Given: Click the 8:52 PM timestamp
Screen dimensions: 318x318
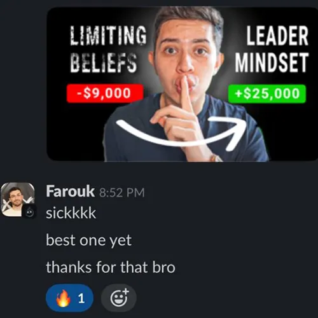Looking at the screenshot, I should [x=121, y=193].
